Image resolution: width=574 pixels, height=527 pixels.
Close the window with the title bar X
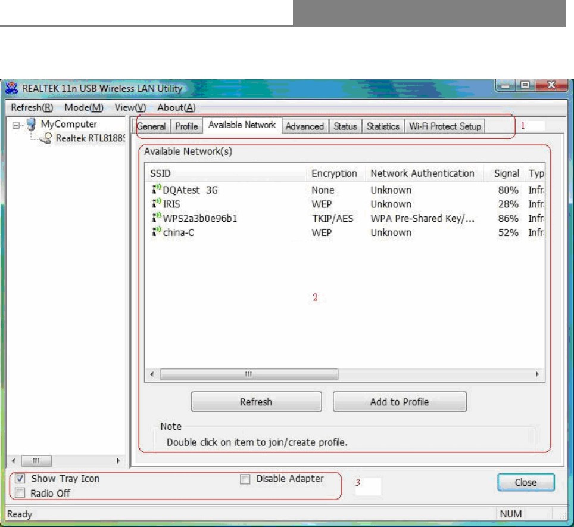pos(551,85)
